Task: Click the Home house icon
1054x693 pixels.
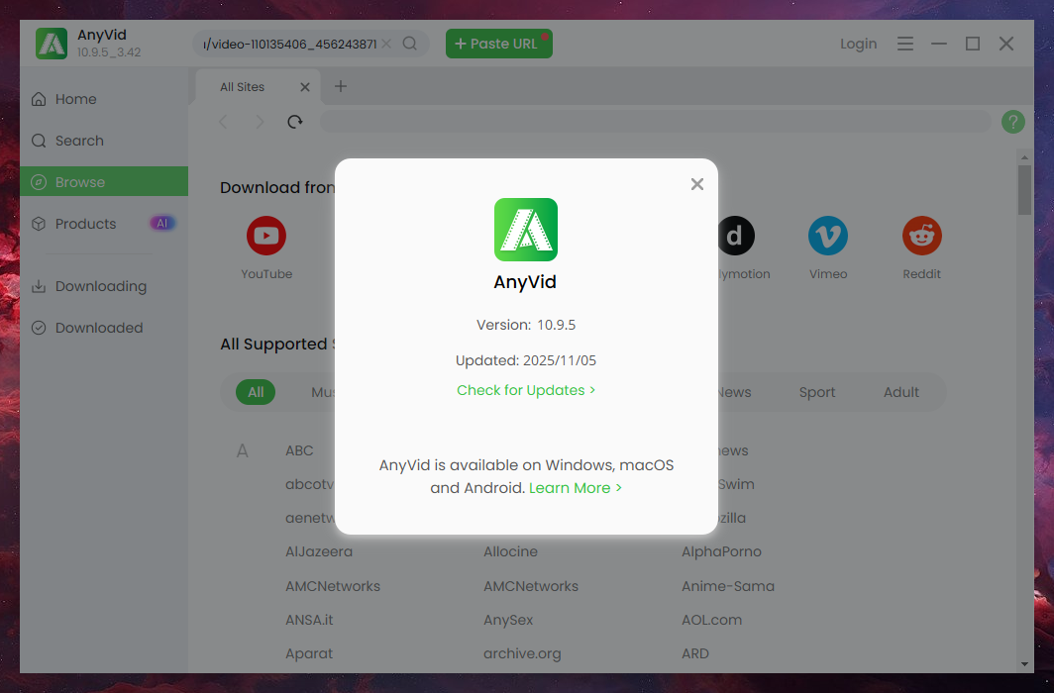Action: pyautogui.click(x=39, y=99)
